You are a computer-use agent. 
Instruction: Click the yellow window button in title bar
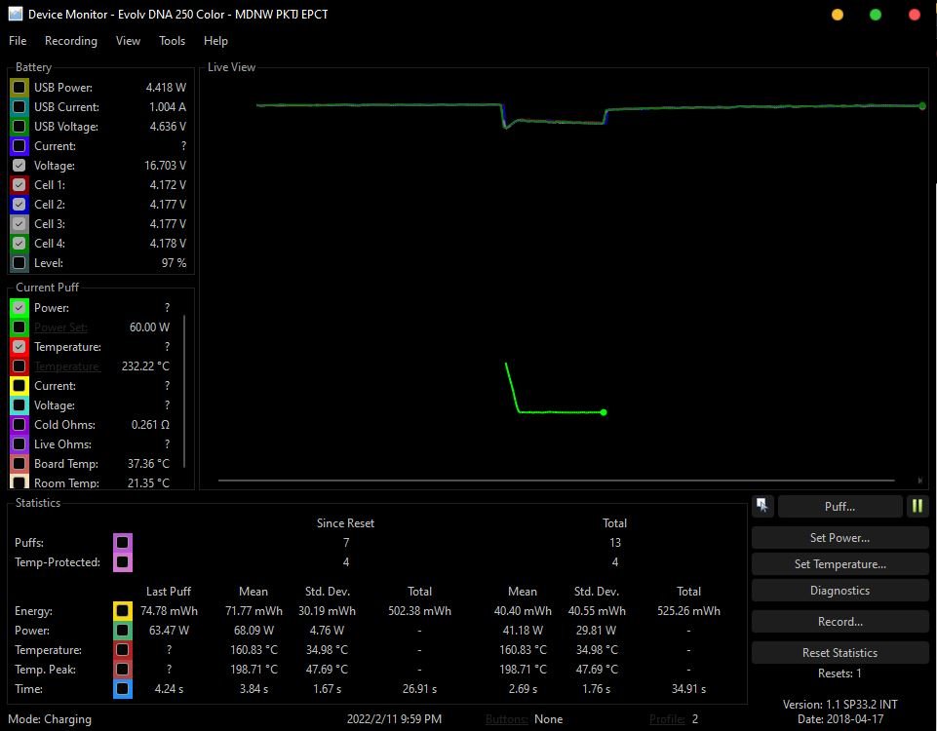(x=838, y=15)
